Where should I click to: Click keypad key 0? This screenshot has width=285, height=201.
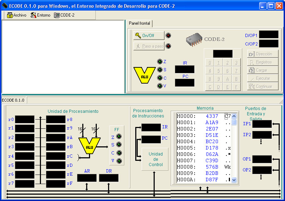210,62
